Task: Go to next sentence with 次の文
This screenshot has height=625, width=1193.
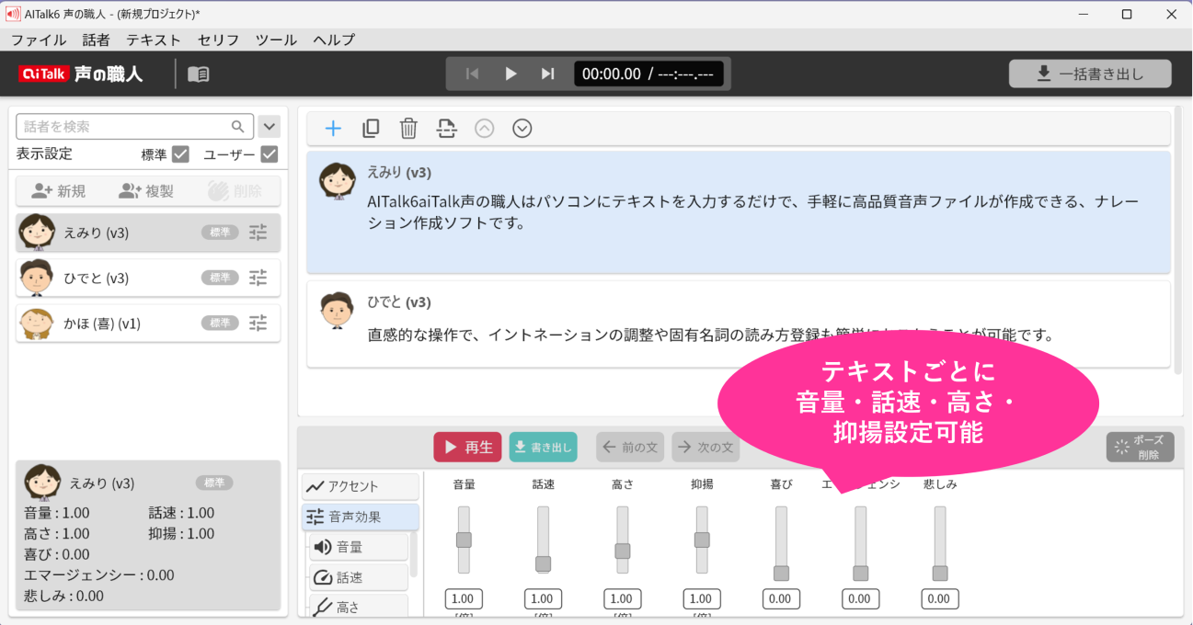Action: coord(705,447)
